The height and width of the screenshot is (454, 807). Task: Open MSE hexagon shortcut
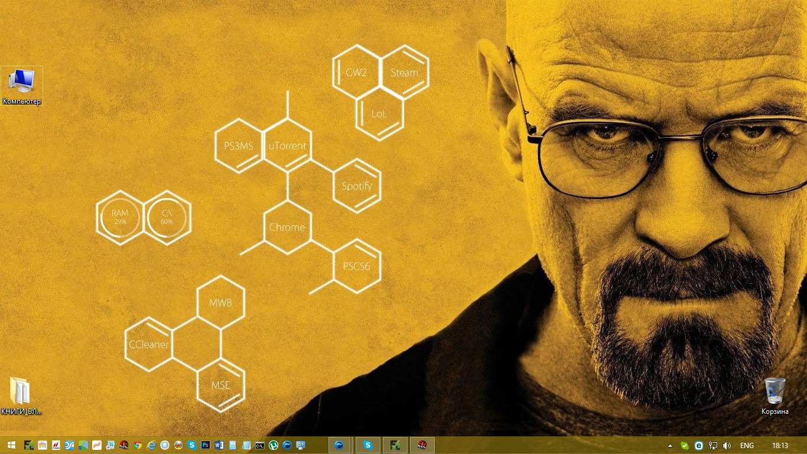(x=220, y=385)
